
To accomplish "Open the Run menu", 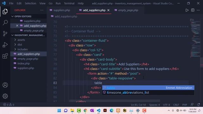I will pos(58,3).
